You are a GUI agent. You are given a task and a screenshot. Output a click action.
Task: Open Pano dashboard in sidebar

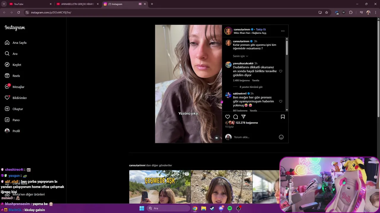pos(12,120)
